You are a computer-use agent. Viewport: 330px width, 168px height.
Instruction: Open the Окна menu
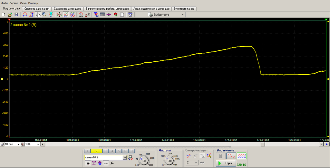(x=23, y=4)
